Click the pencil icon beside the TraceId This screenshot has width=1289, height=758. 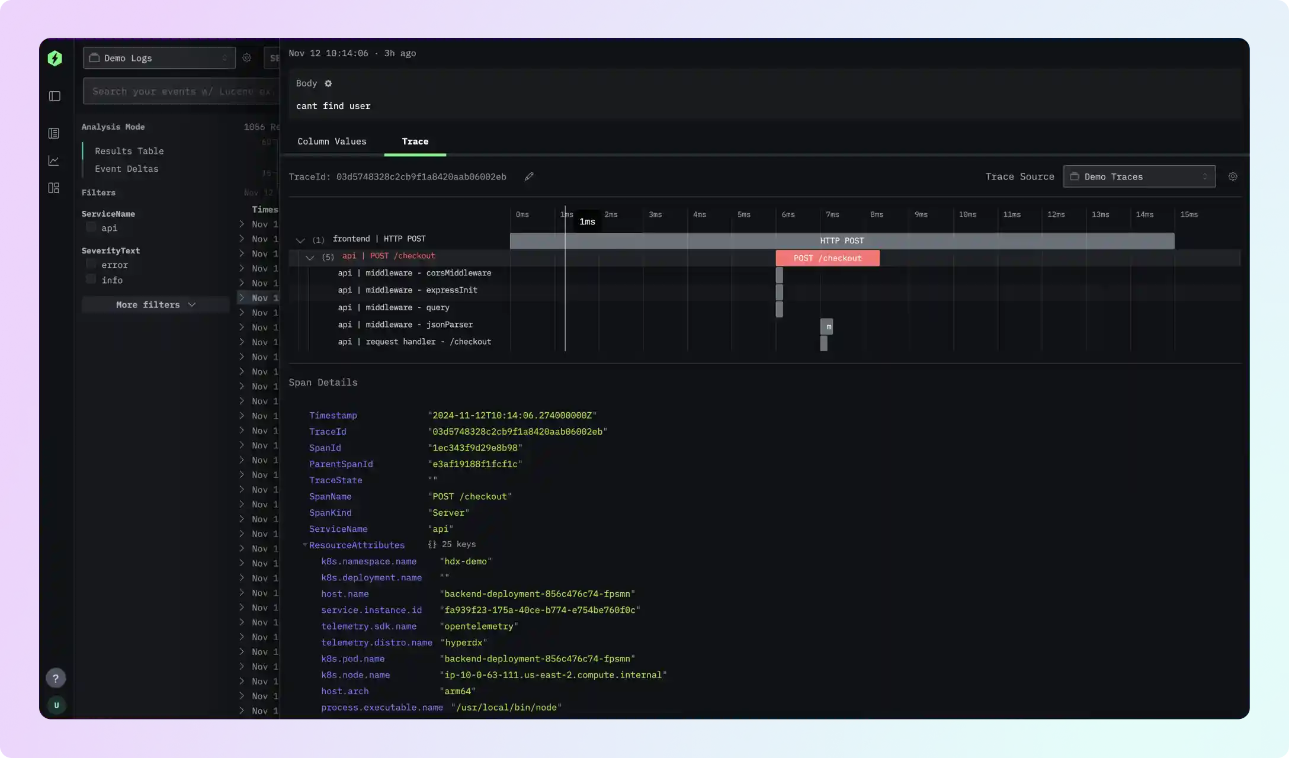[529, 176]
